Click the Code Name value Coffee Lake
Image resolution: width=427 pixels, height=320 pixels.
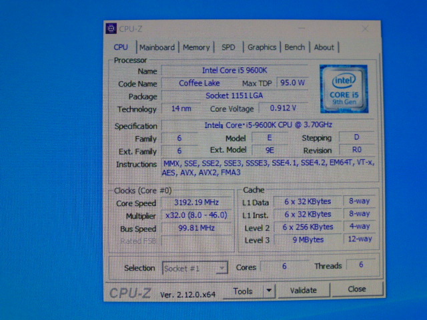click(199, 83)
